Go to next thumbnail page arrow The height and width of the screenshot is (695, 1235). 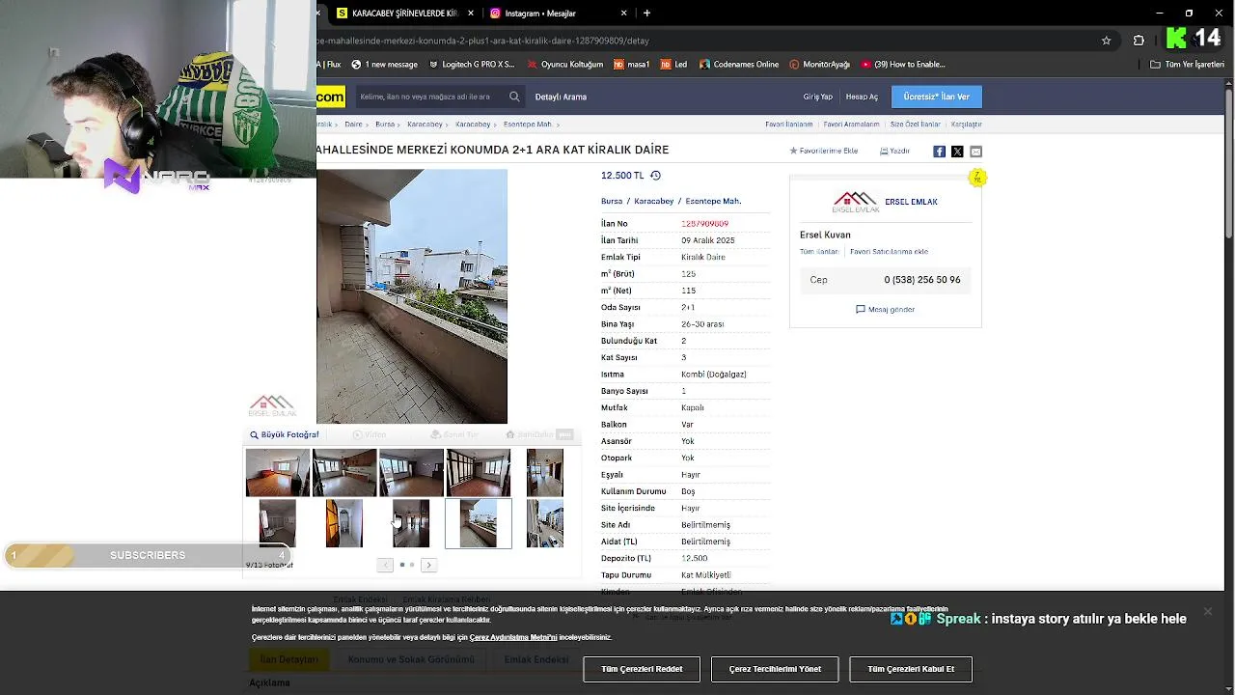coord(428,565)
